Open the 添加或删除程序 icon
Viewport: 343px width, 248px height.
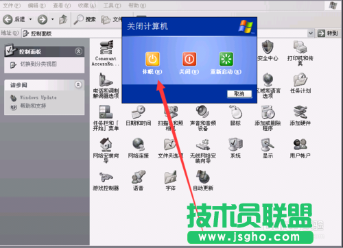click(x=268, y=118)
